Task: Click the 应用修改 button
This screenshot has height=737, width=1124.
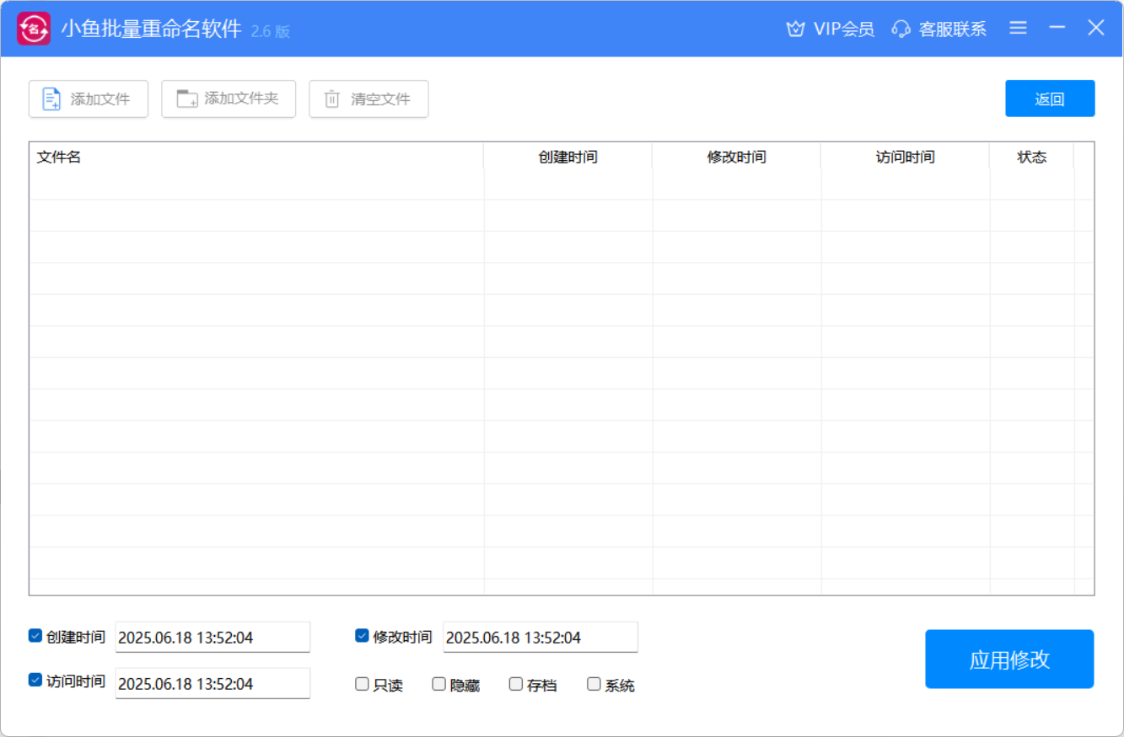Action: click(x=1009, y=659)
